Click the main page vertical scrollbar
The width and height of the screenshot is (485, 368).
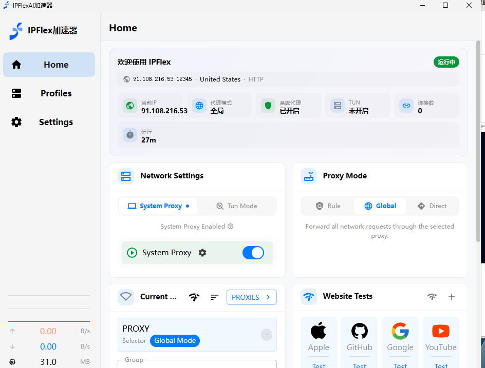coord(478,141)
